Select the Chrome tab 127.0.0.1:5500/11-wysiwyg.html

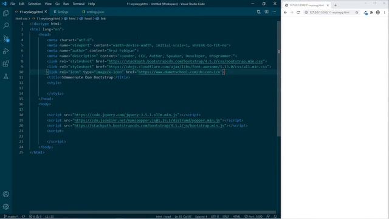coord(307,5)
